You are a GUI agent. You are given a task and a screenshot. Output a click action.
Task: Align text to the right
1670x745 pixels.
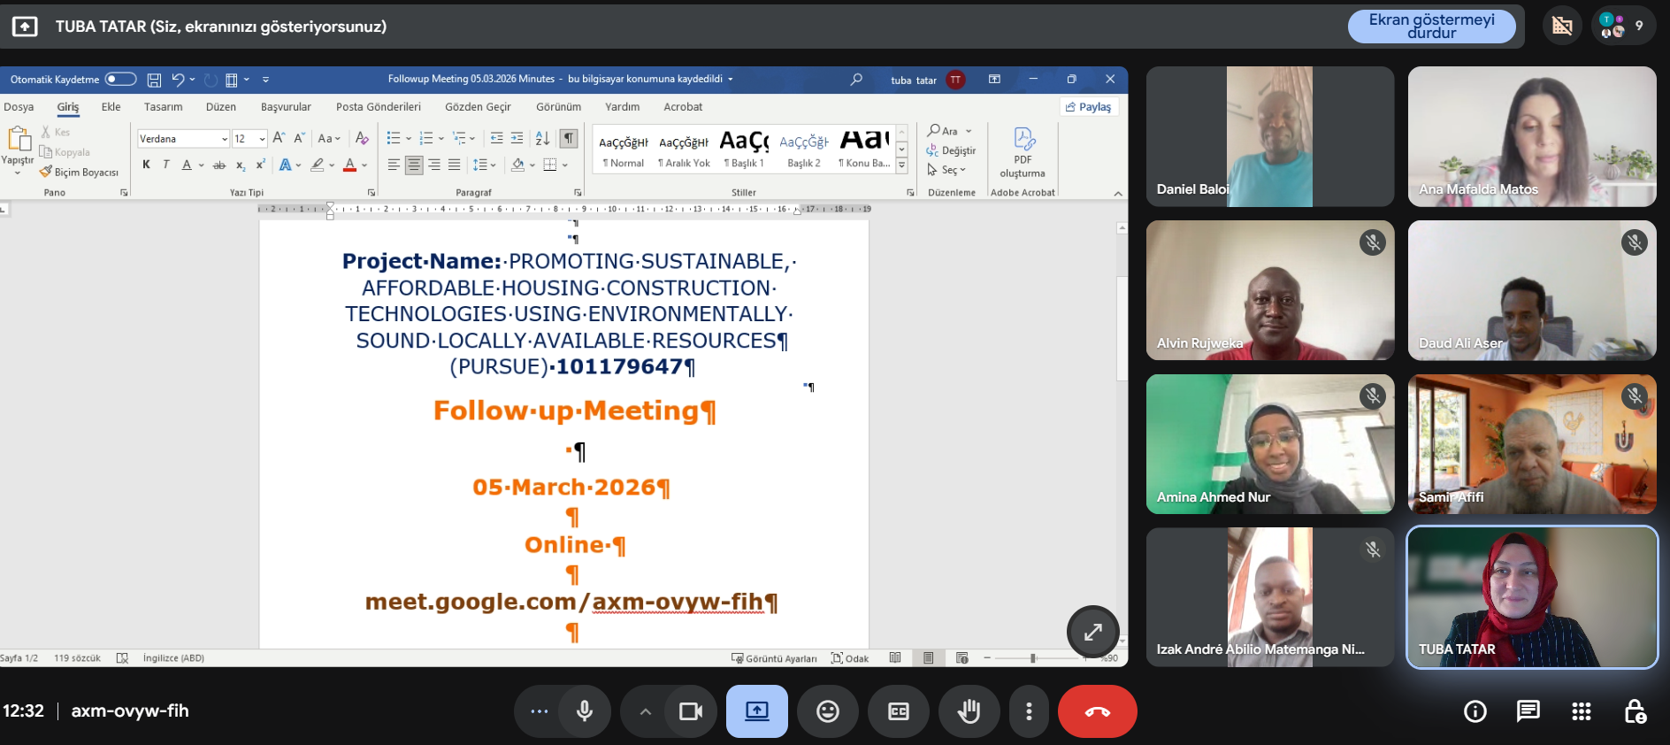[x=434, y=165]
